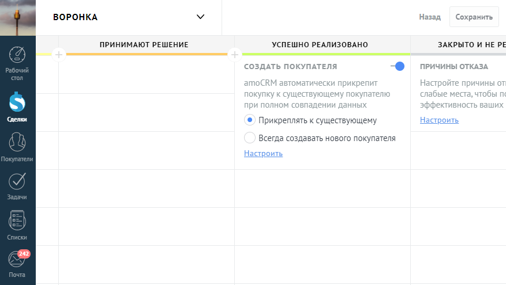Click the profile avatar thumbnail
Image resolution: width=506 pixels, height=285 pixels.
coord(17,17)
